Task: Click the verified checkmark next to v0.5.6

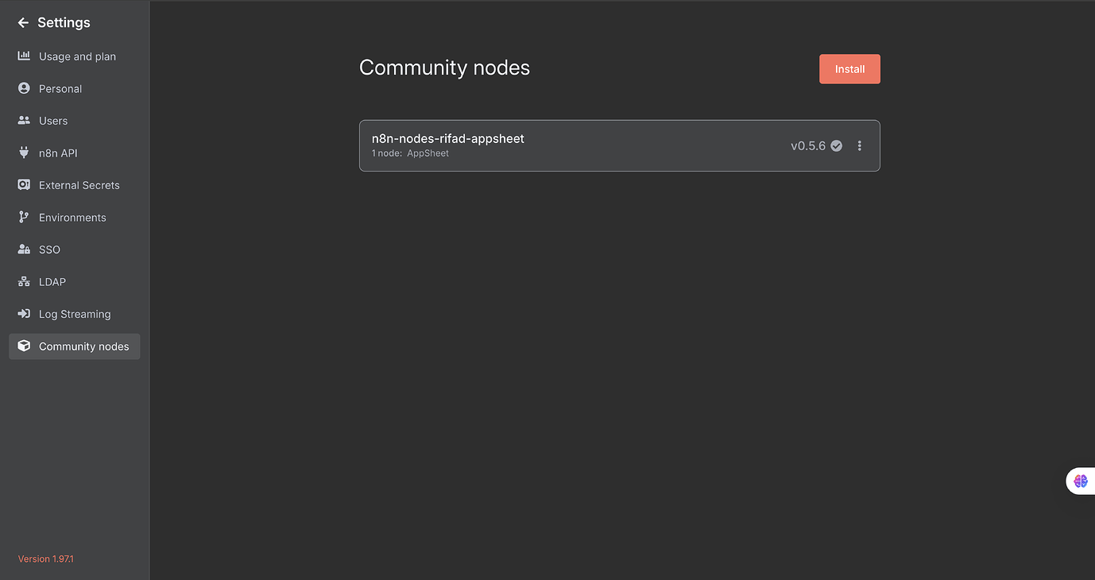Action: pos(835,145)
